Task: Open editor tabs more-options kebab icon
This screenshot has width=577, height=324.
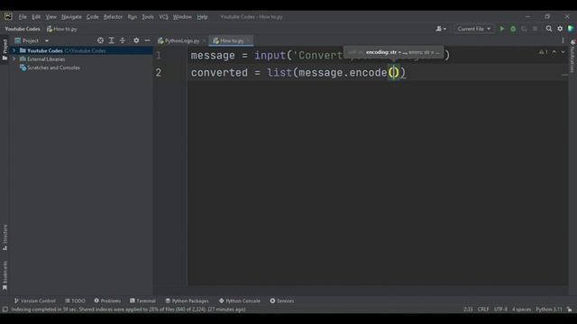Action: pyautogui.click(x=563, y=40)
